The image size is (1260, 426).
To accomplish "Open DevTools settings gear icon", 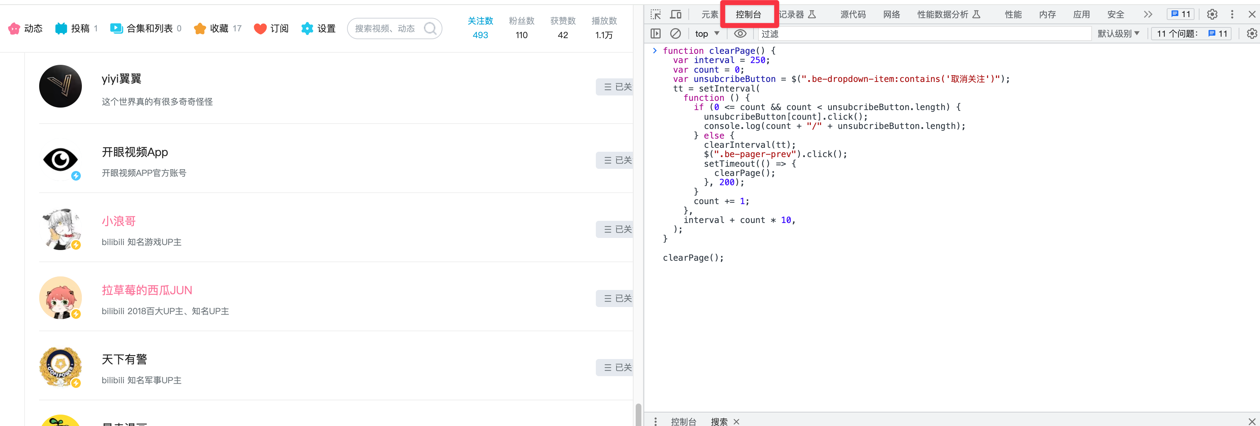I will click(1212, 14).
